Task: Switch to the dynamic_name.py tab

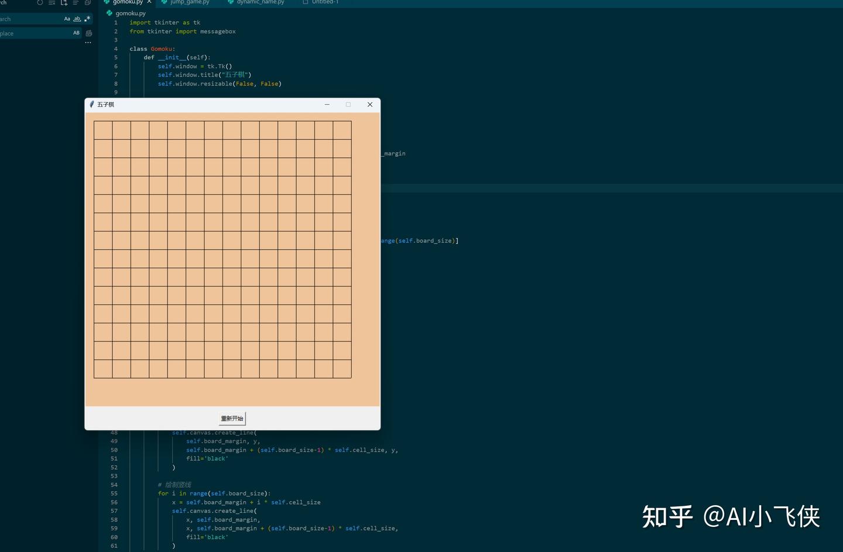Action: pyautogui.click(x=261, y=2)
